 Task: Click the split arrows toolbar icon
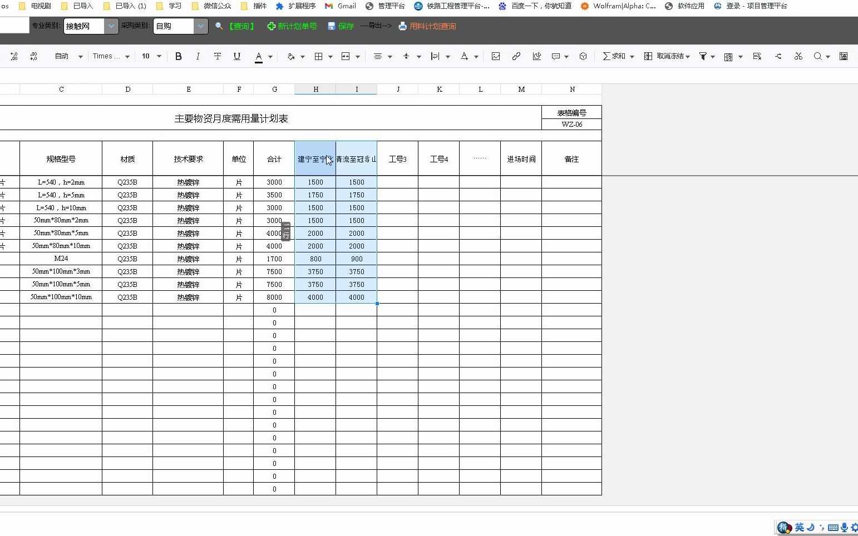[778, 56]
